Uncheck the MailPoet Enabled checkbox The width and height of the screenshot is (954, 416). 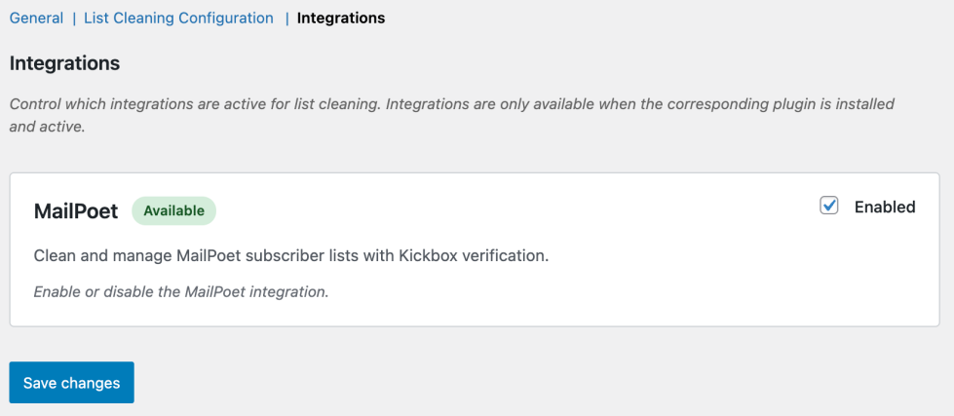[x=829, y=206]
